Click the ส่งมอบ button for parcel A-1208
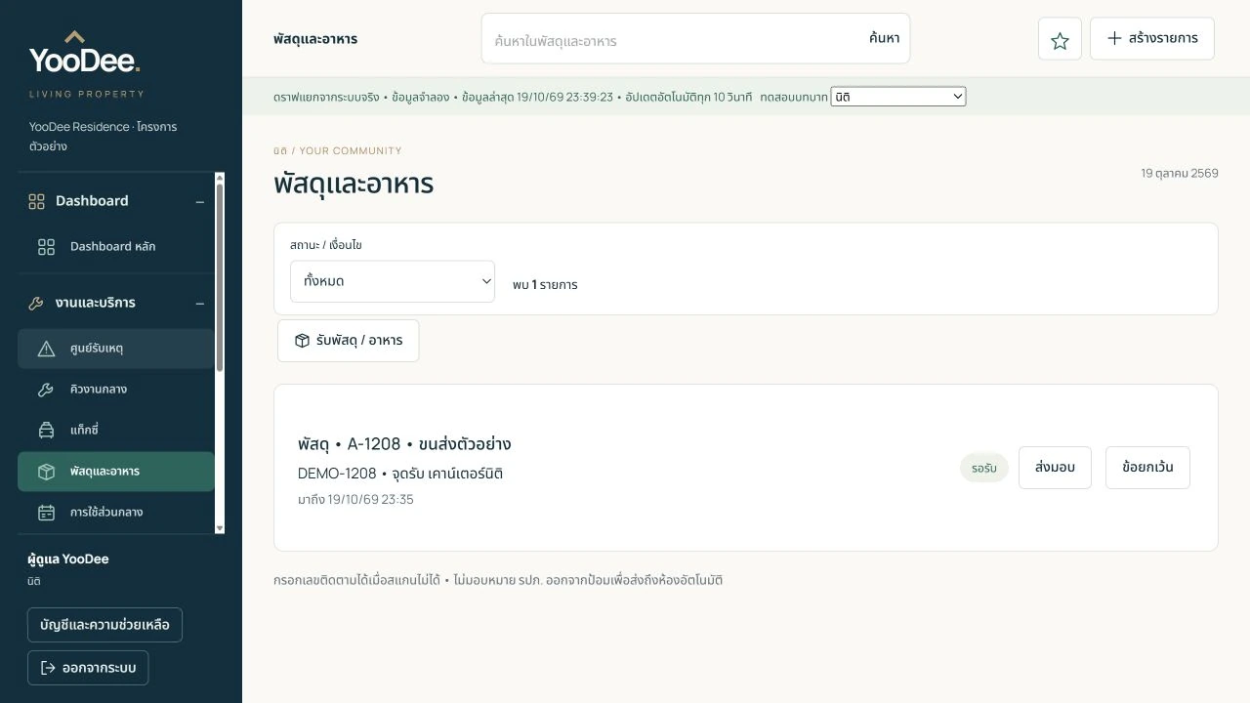The width and height of the screenshot is (1250, 703). point(1055,468)
